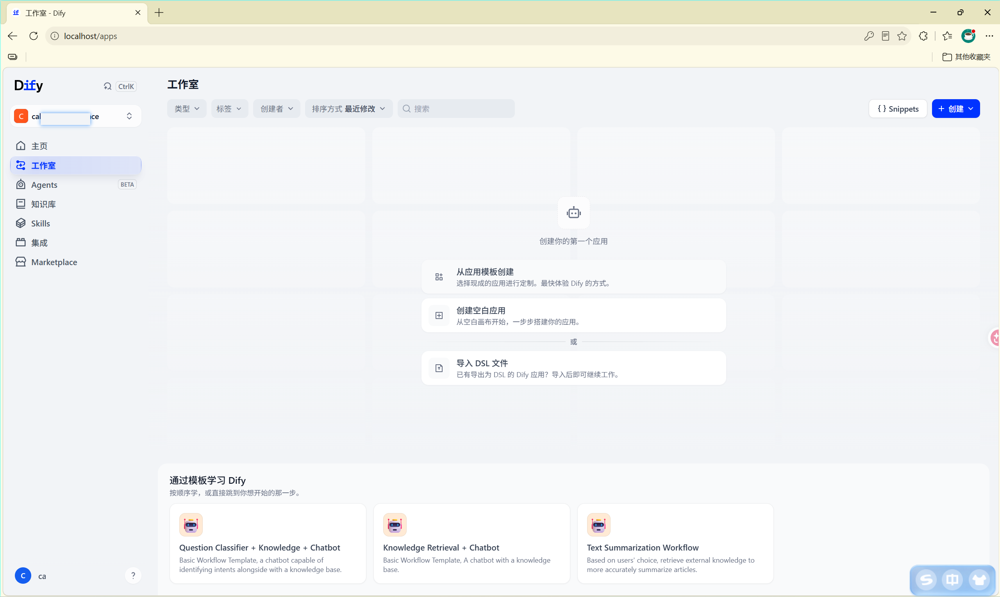
Task: Click the robot icon above 创建你的第一个应用
Action: click(573, 212)
